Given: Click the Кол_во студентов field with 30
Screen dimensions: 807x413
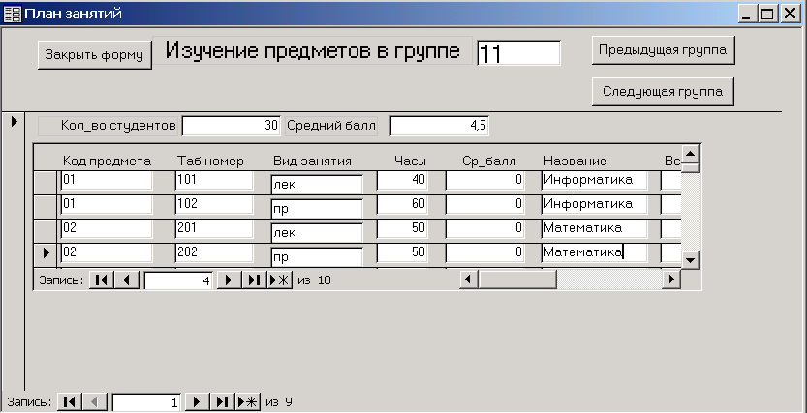Looking at the screenshot, I should [x=232, y=126].
